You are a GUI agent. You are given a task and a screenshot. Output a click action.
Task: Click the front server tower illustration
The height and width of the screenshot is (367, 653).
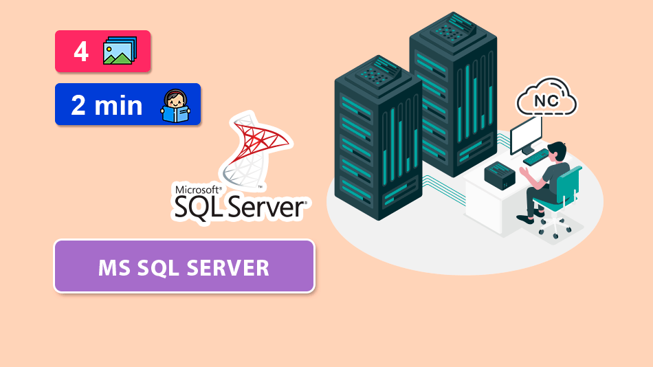[x=378, y=137]
